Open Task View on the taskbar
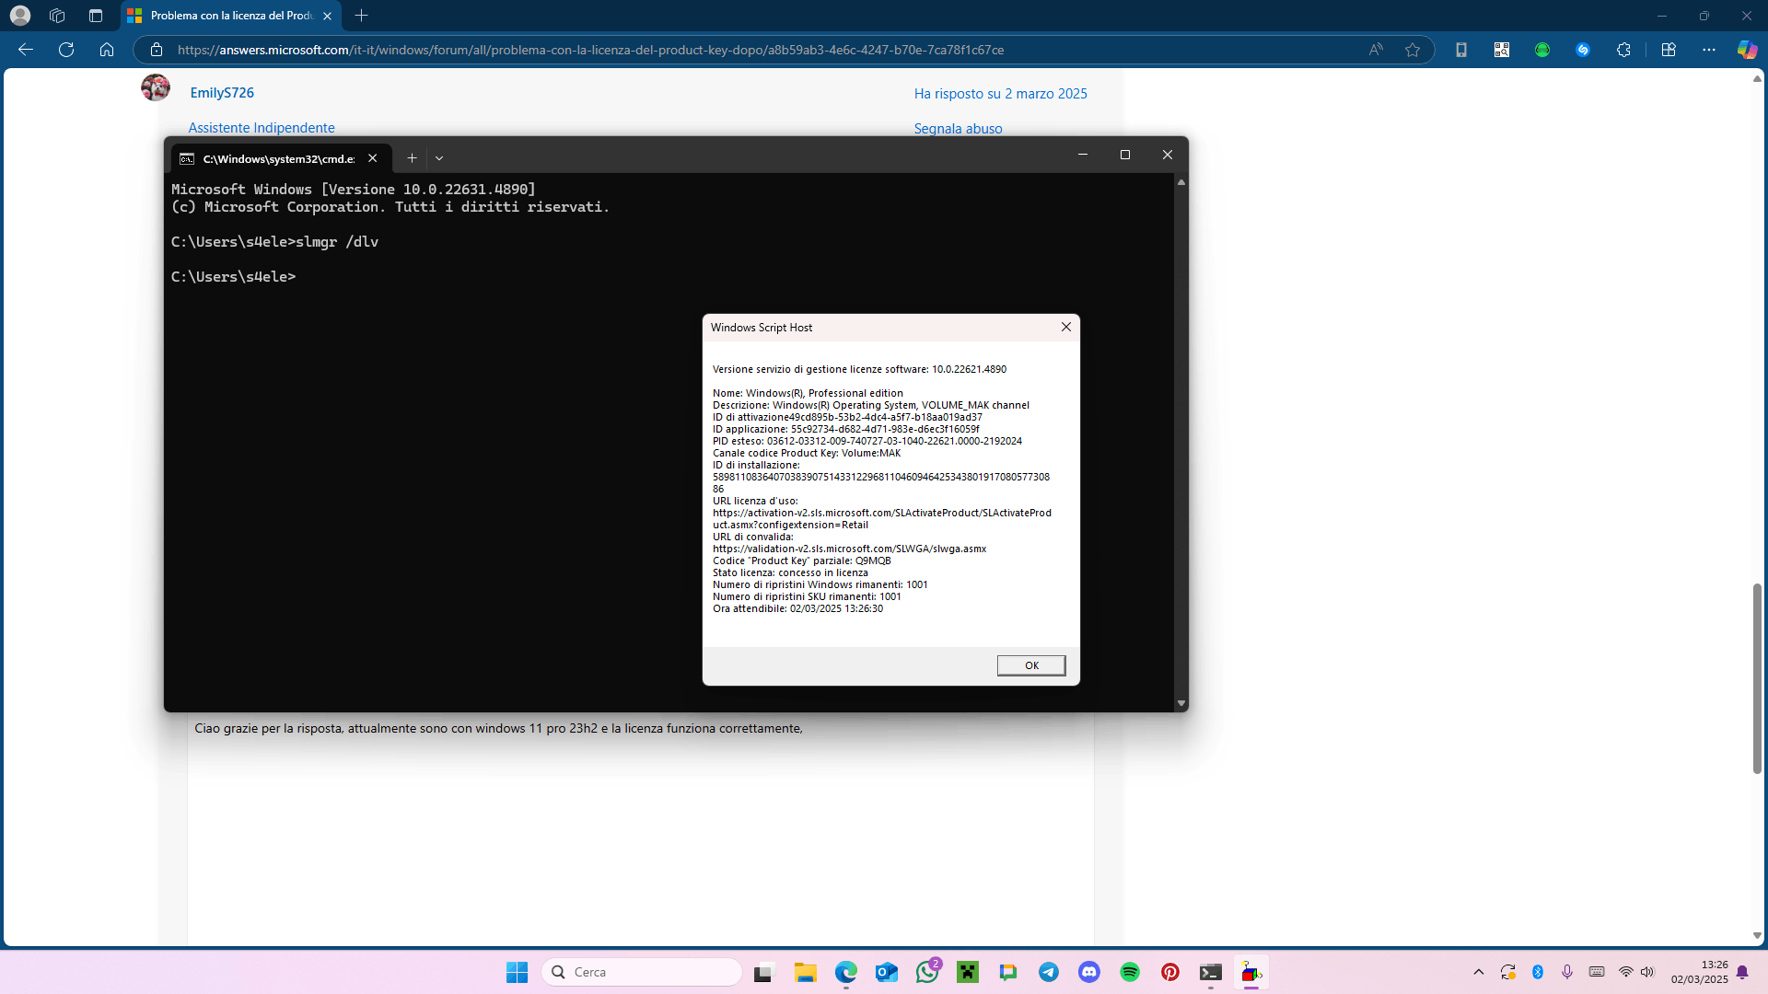This screenshot has height=994, width=1768. [x=763, y=972]
